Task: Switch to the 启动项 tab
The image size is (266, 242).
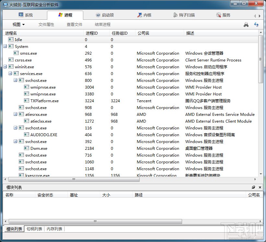Action: 105,15
